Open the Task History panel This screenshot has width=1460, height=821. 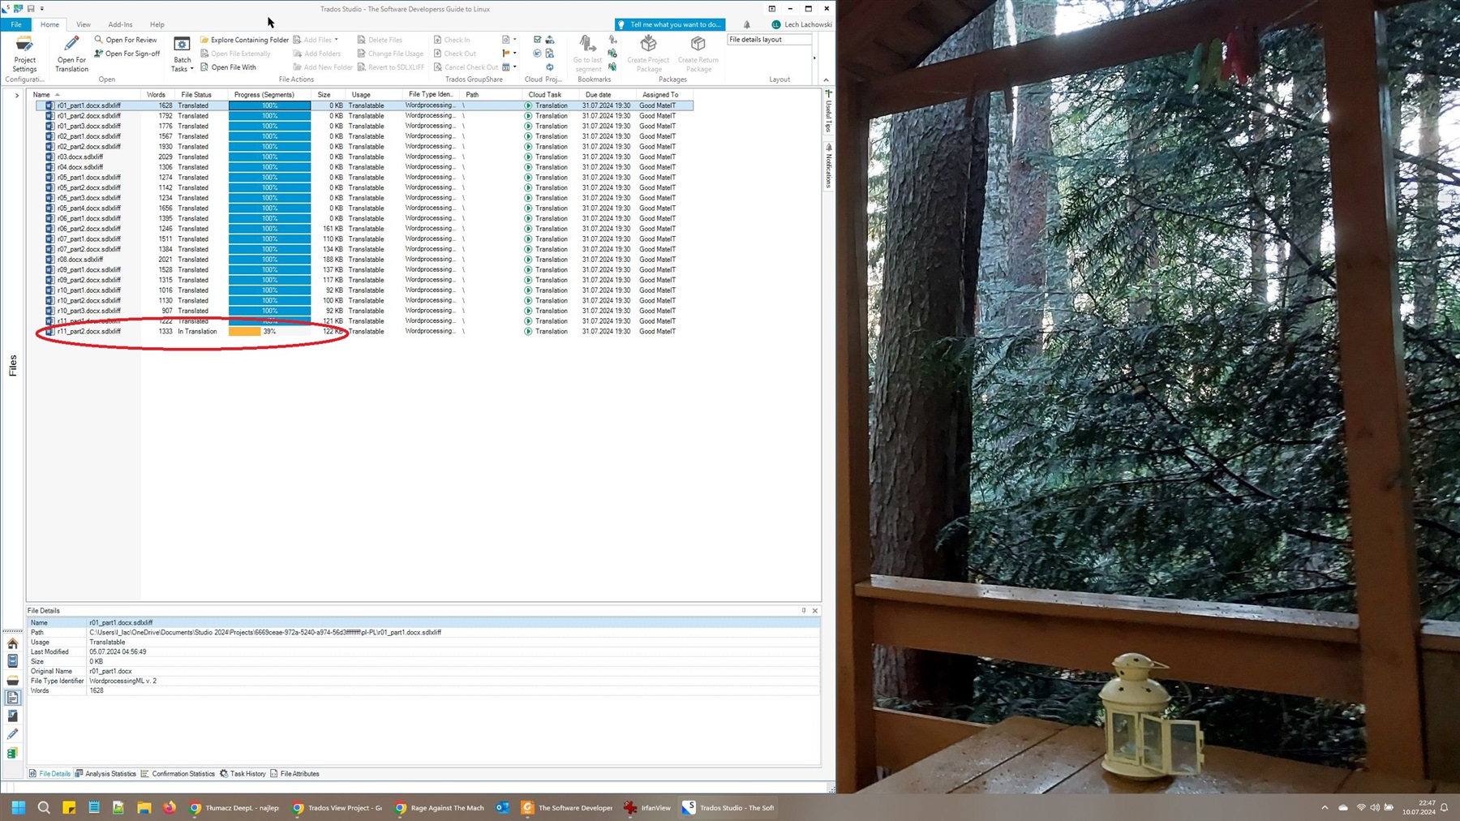[x=247, y=773]
